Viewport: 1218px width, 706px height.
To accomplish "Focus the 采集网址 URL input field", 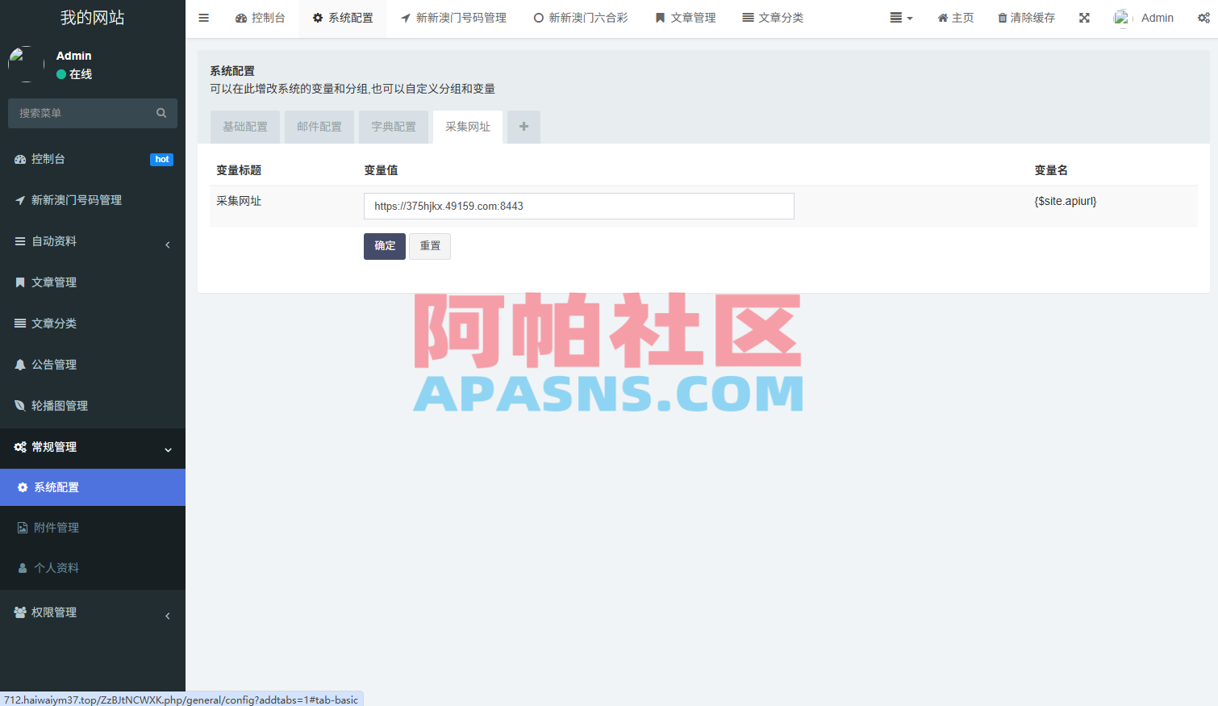I will tap(579, 206).
